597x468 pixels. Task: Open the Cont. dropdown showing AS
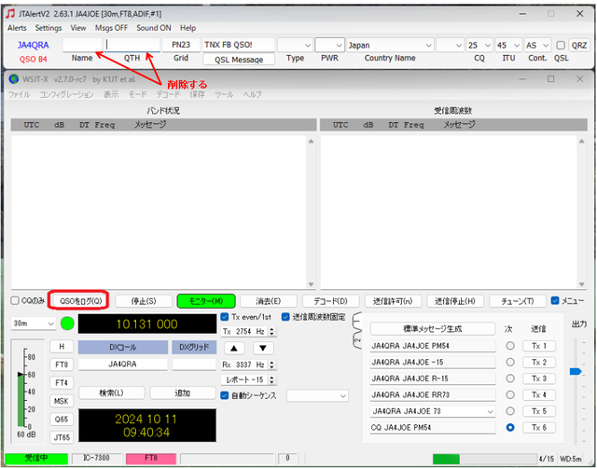pyautogui.click(x=537, y=46)
